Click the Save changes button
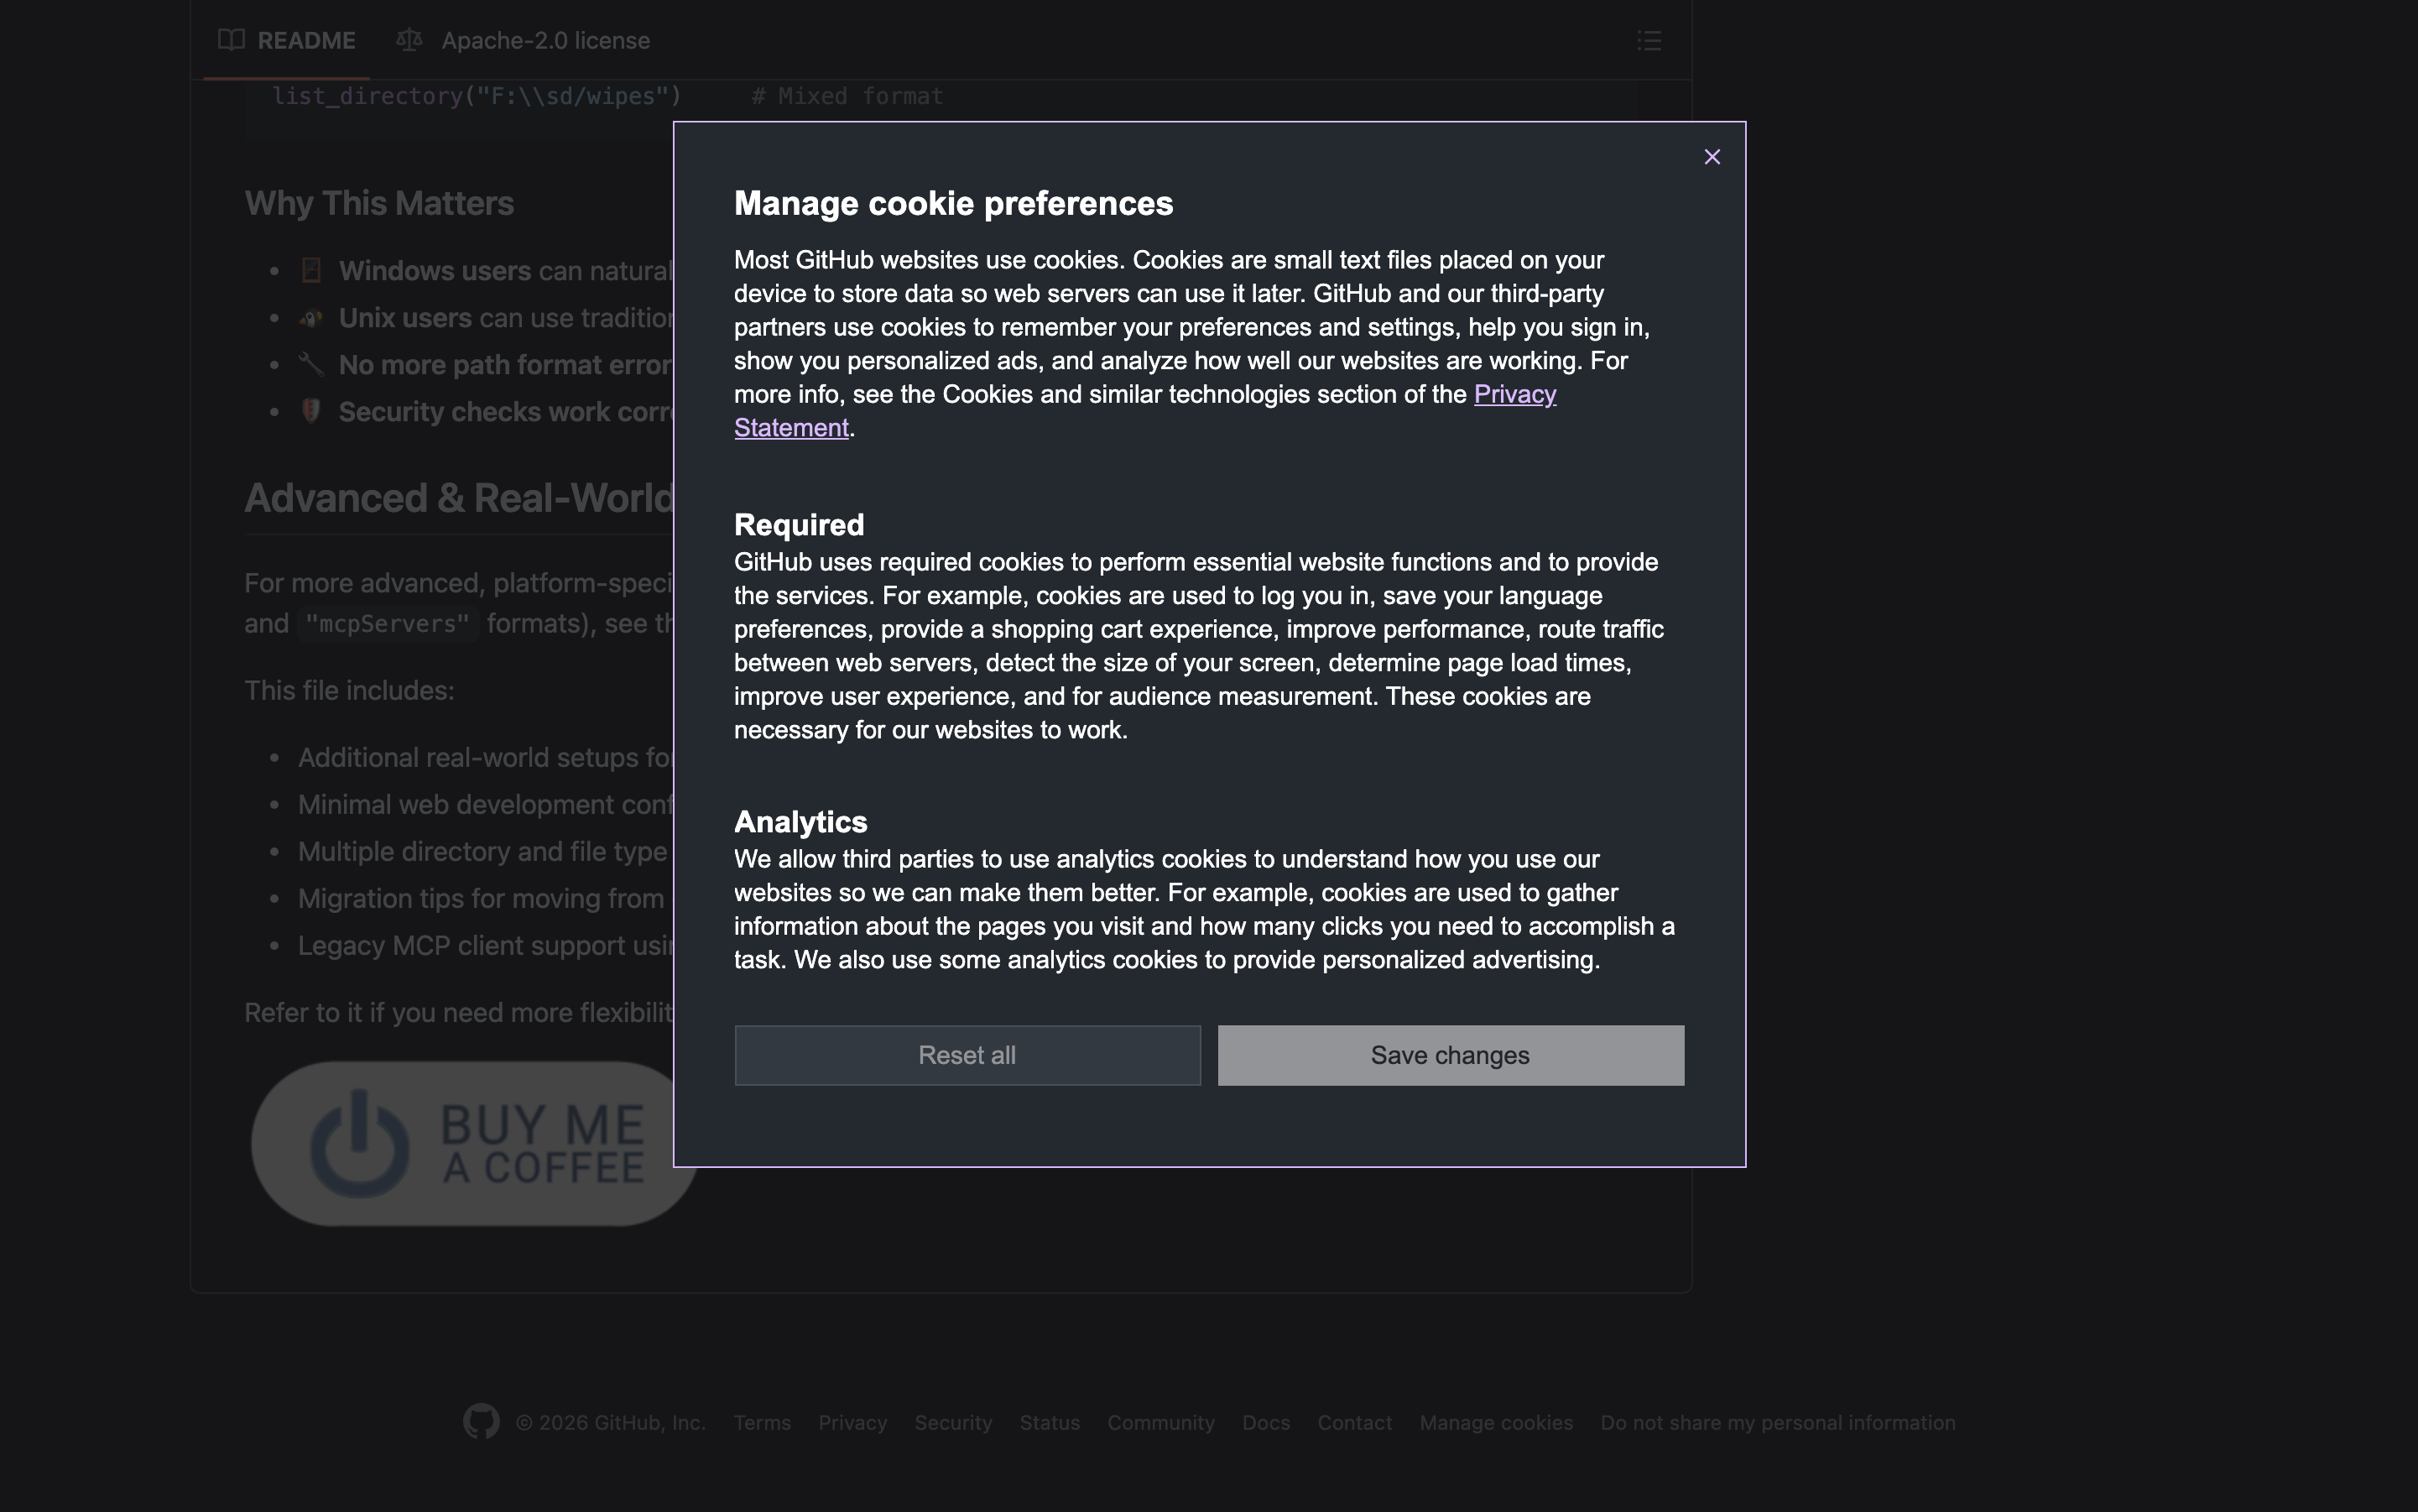Image resolution: width=2418 pixels, height=1512 pixels. (x=1450, y=1055)
